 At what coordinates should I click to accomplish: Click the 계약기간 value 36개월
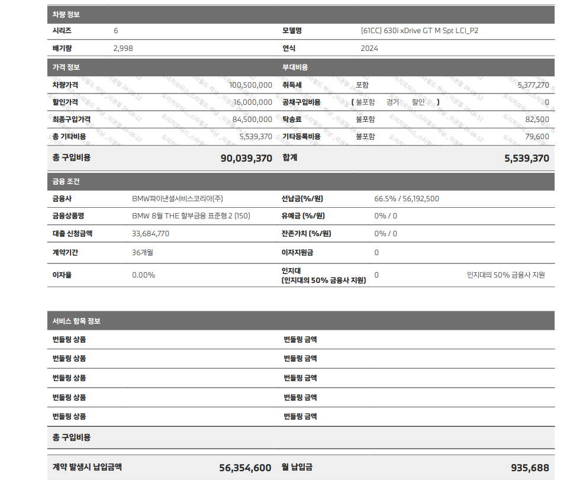point(143,253)
